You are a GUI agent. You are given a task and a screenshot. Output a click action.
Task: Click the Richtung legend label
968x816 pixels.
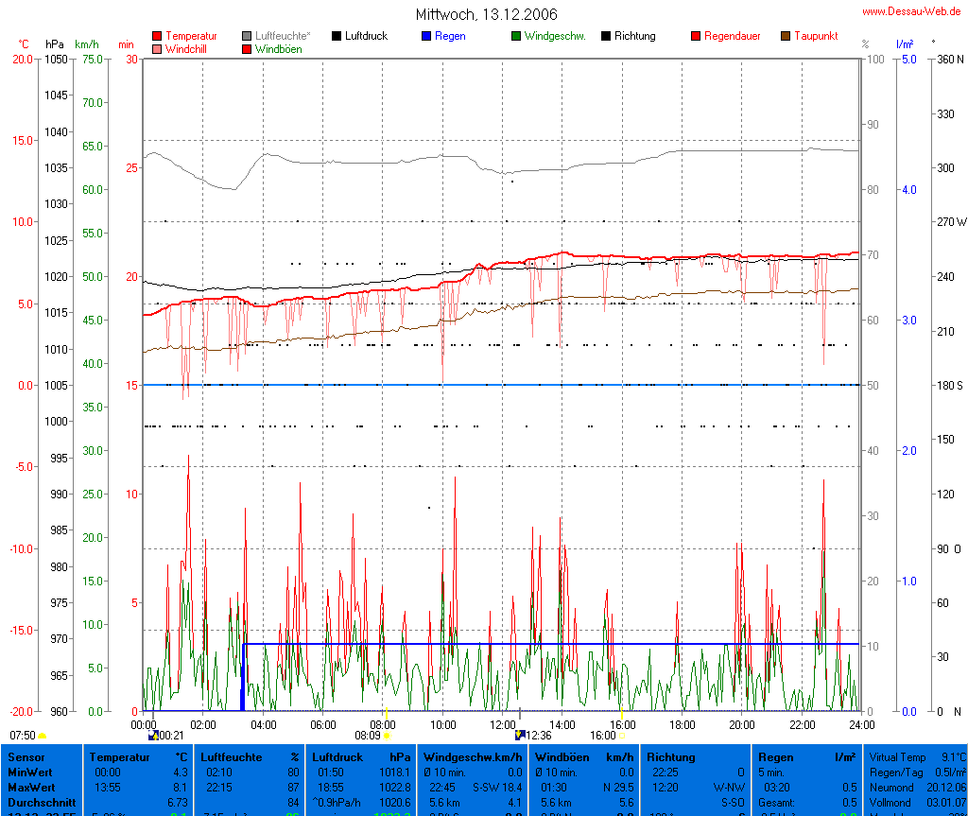click(x=634, y=36)
